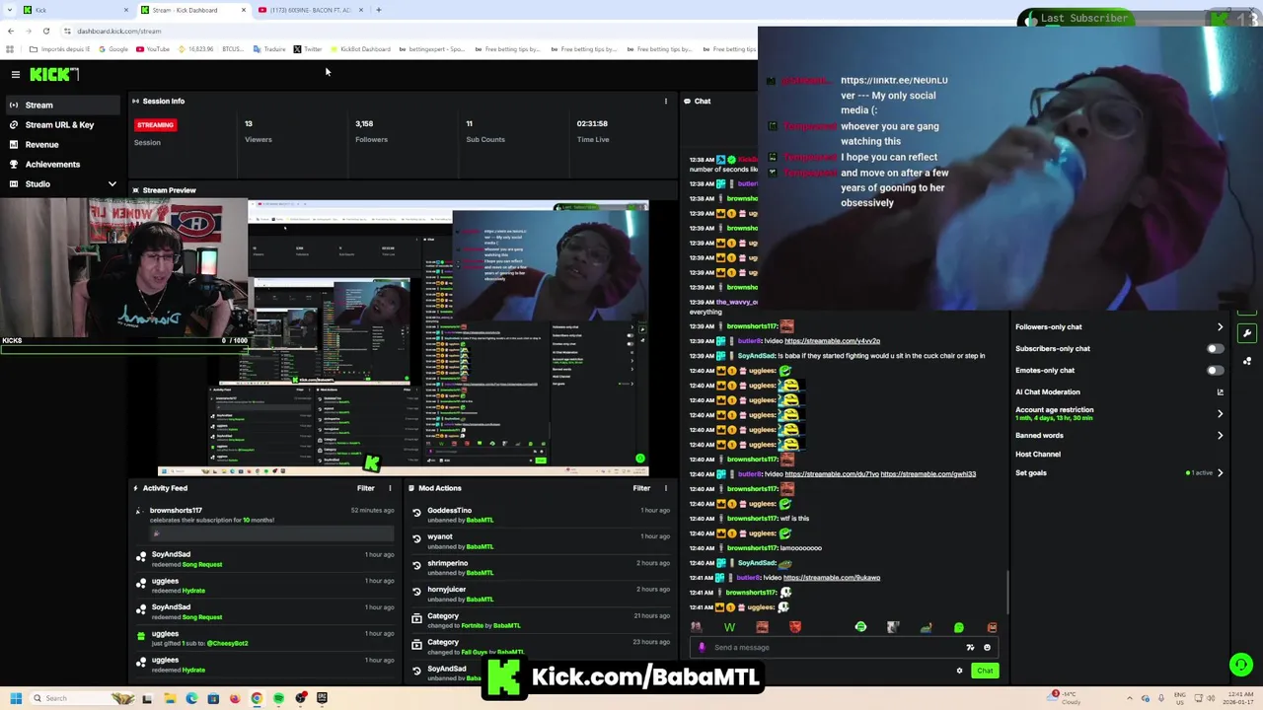Open Session Info three-dot options menu
This screenshot has height=710, width=1263.
[665, 101]
